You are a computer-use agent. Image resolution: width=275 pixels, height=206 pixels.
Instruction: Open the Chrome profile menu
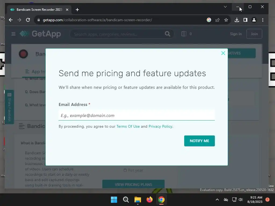pyautogui.click(x=254, y=20)
